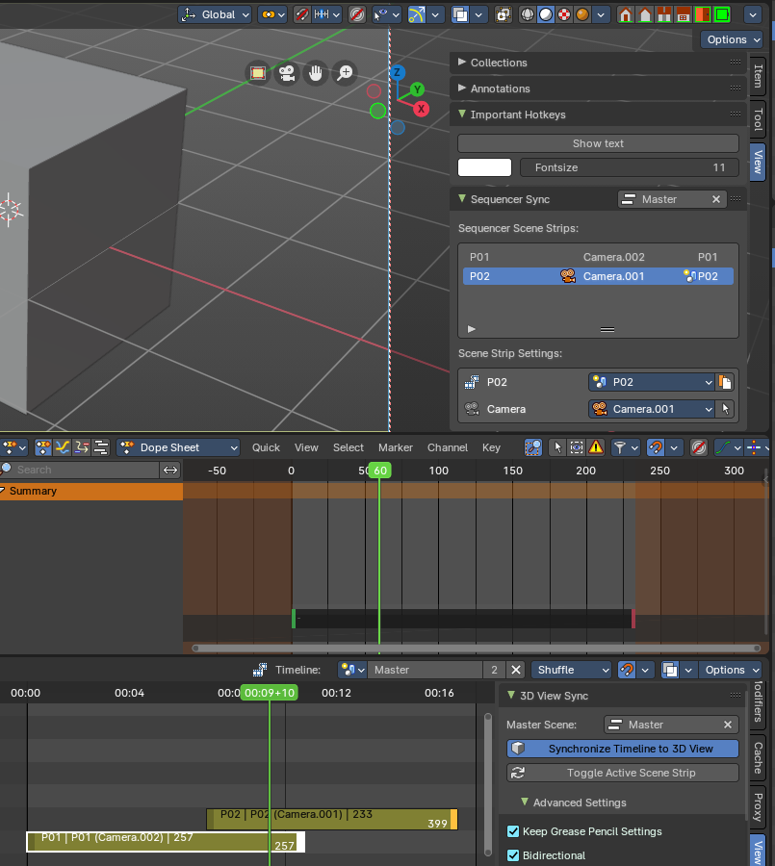Collapse the Advanced Settings subpanel
The height and width of the screenshot is (866, 775).
coord(525,802)
